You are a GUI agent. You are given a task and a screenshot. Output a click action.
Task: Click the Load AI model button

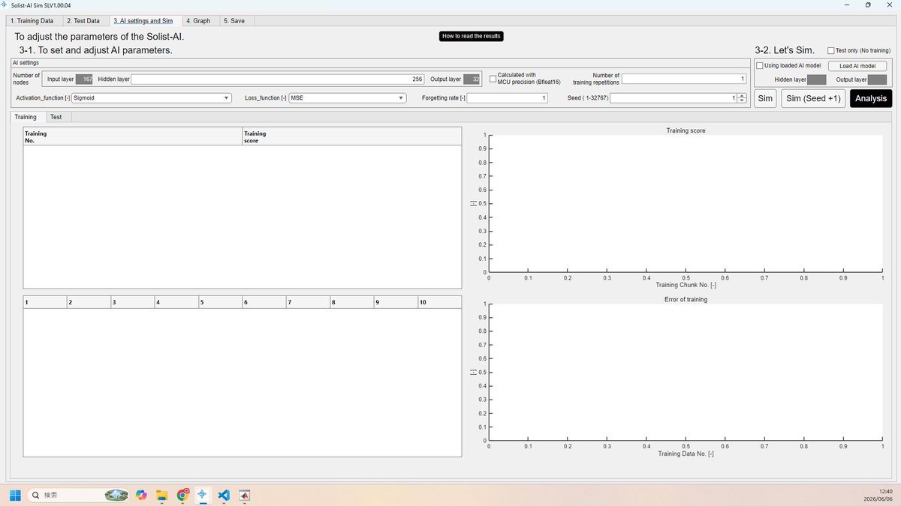[x=857, y=66]
